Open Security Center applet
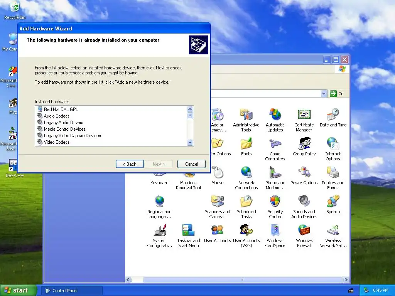395x296 pixels. point(275,207)
